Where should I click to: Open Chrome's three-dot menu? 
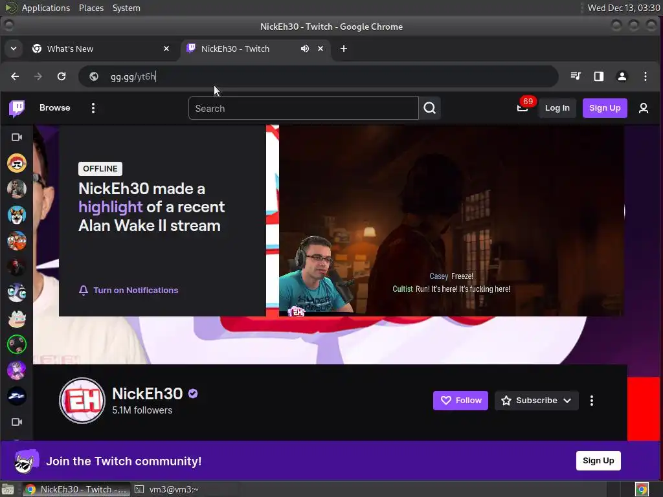point(646,76)
